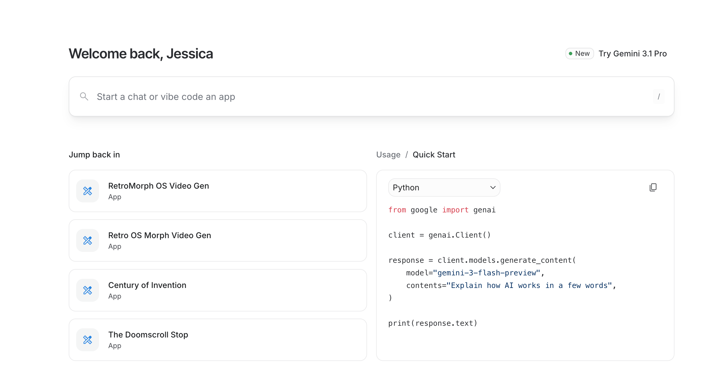Click the magnifier icon in search box
718x387 pixels.
coord(84,96)
